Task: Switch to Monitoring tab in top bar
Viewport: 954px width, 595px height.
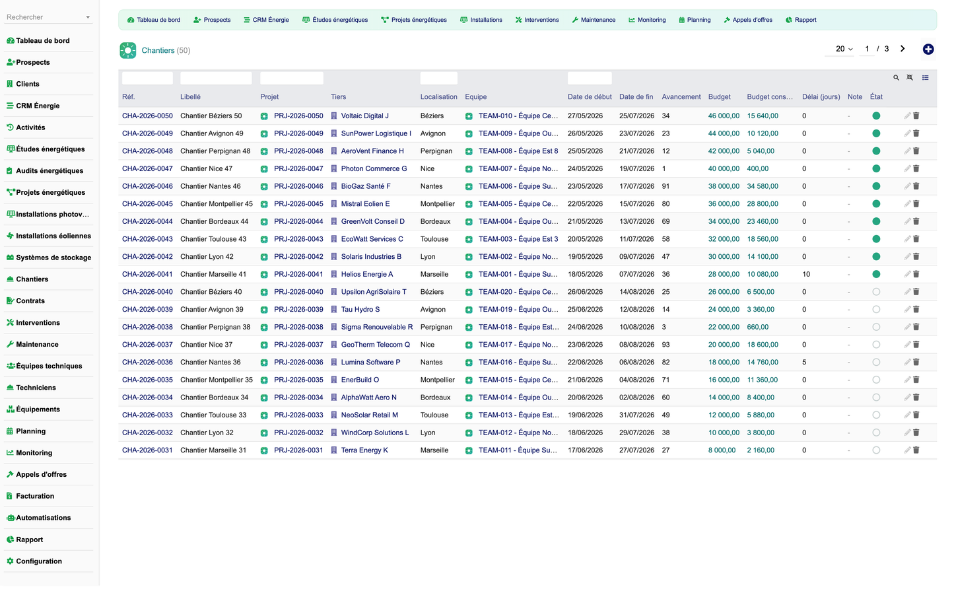Action: (647, 20)
